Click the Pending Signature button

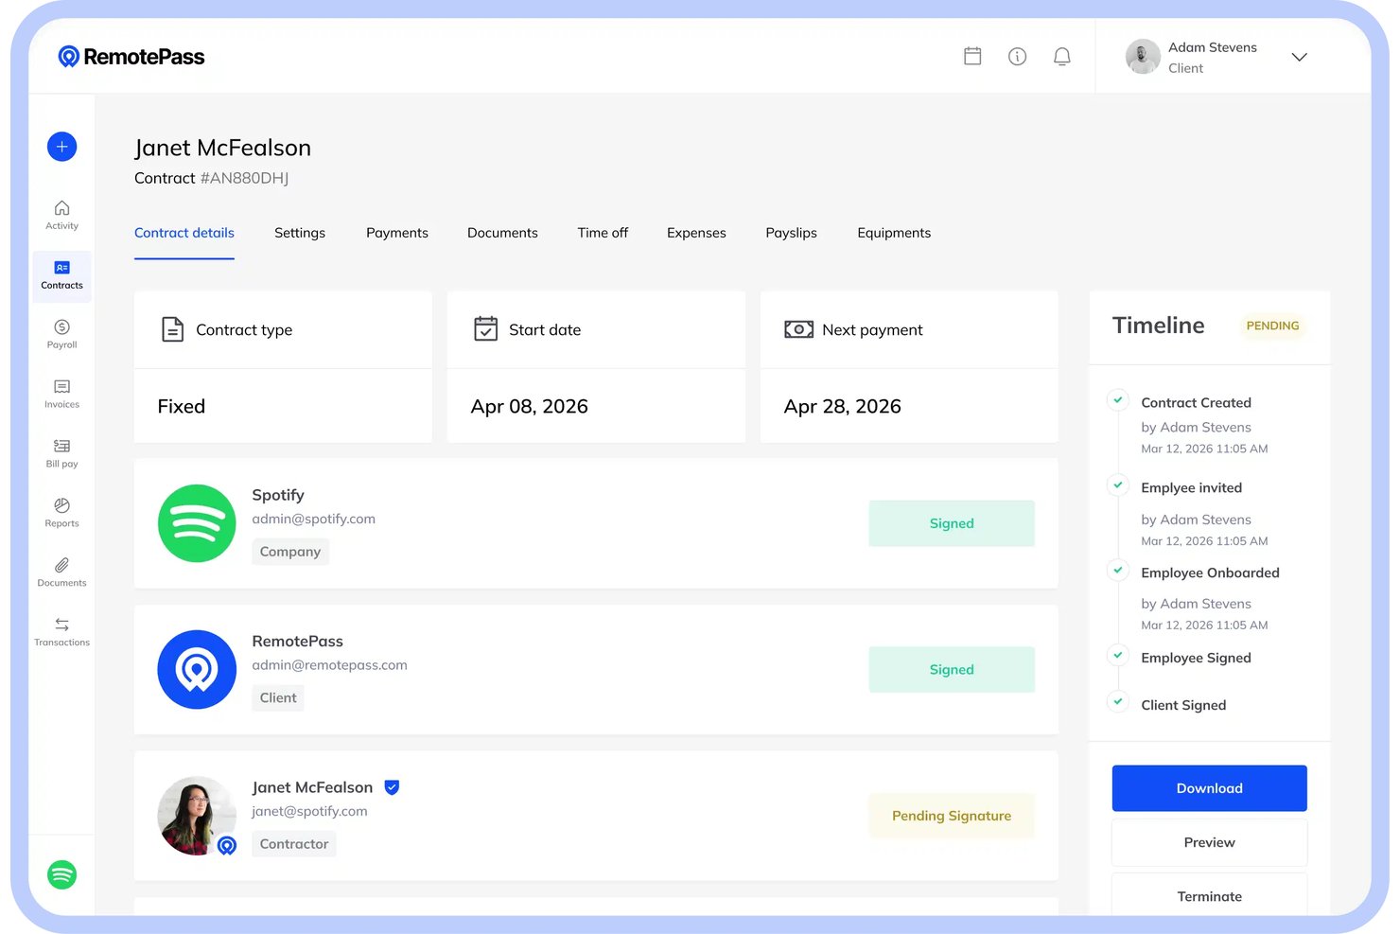point(952,816)
